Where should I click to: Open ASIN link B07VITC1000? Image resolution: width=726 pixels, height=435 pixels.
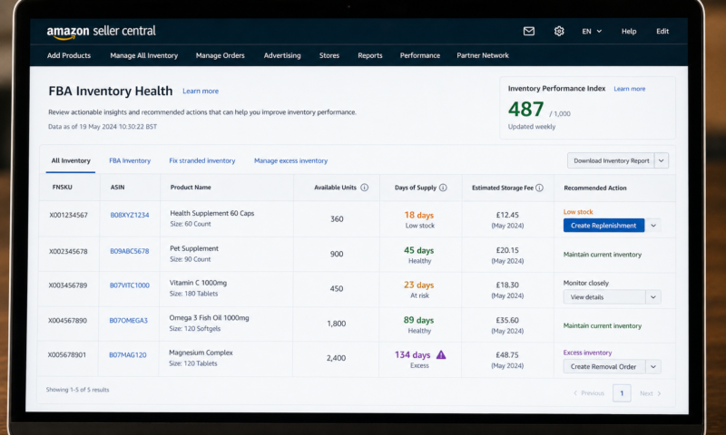tap(130, 285)
